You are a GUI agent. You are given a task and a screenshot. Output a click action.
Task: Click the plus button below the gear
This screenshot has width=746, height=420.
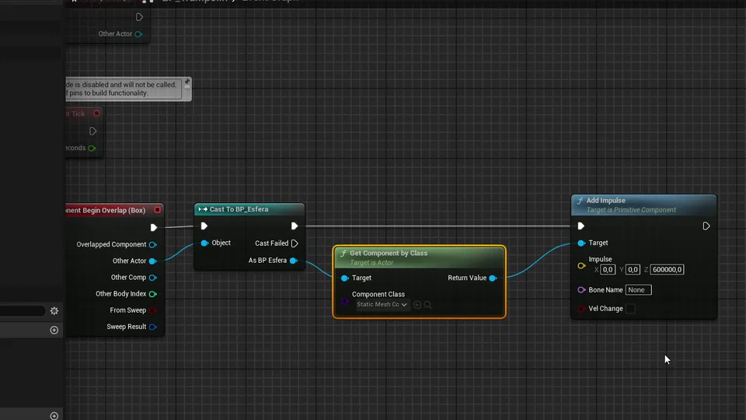click(x=54, y=331)
